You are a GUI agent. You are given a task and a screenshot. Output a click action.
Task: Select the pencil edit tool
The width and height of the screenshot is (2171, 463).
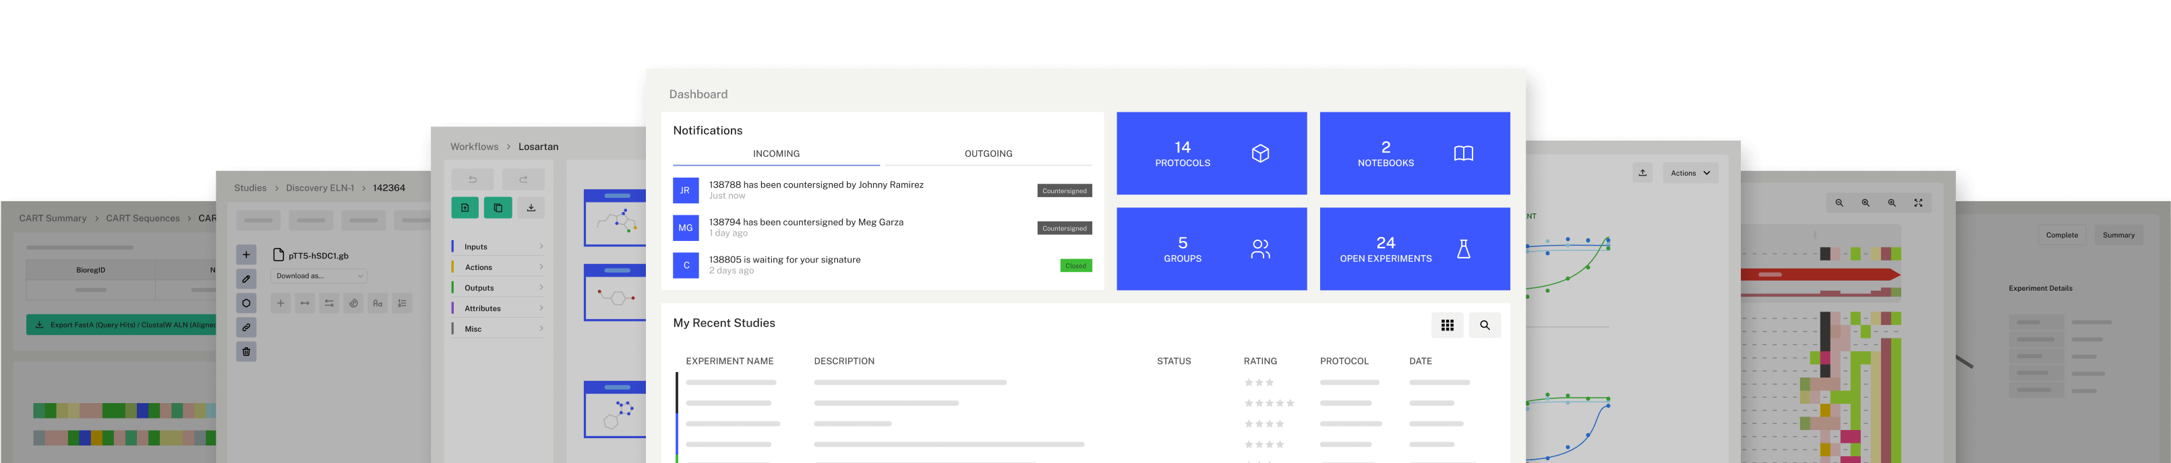point(246,279)
